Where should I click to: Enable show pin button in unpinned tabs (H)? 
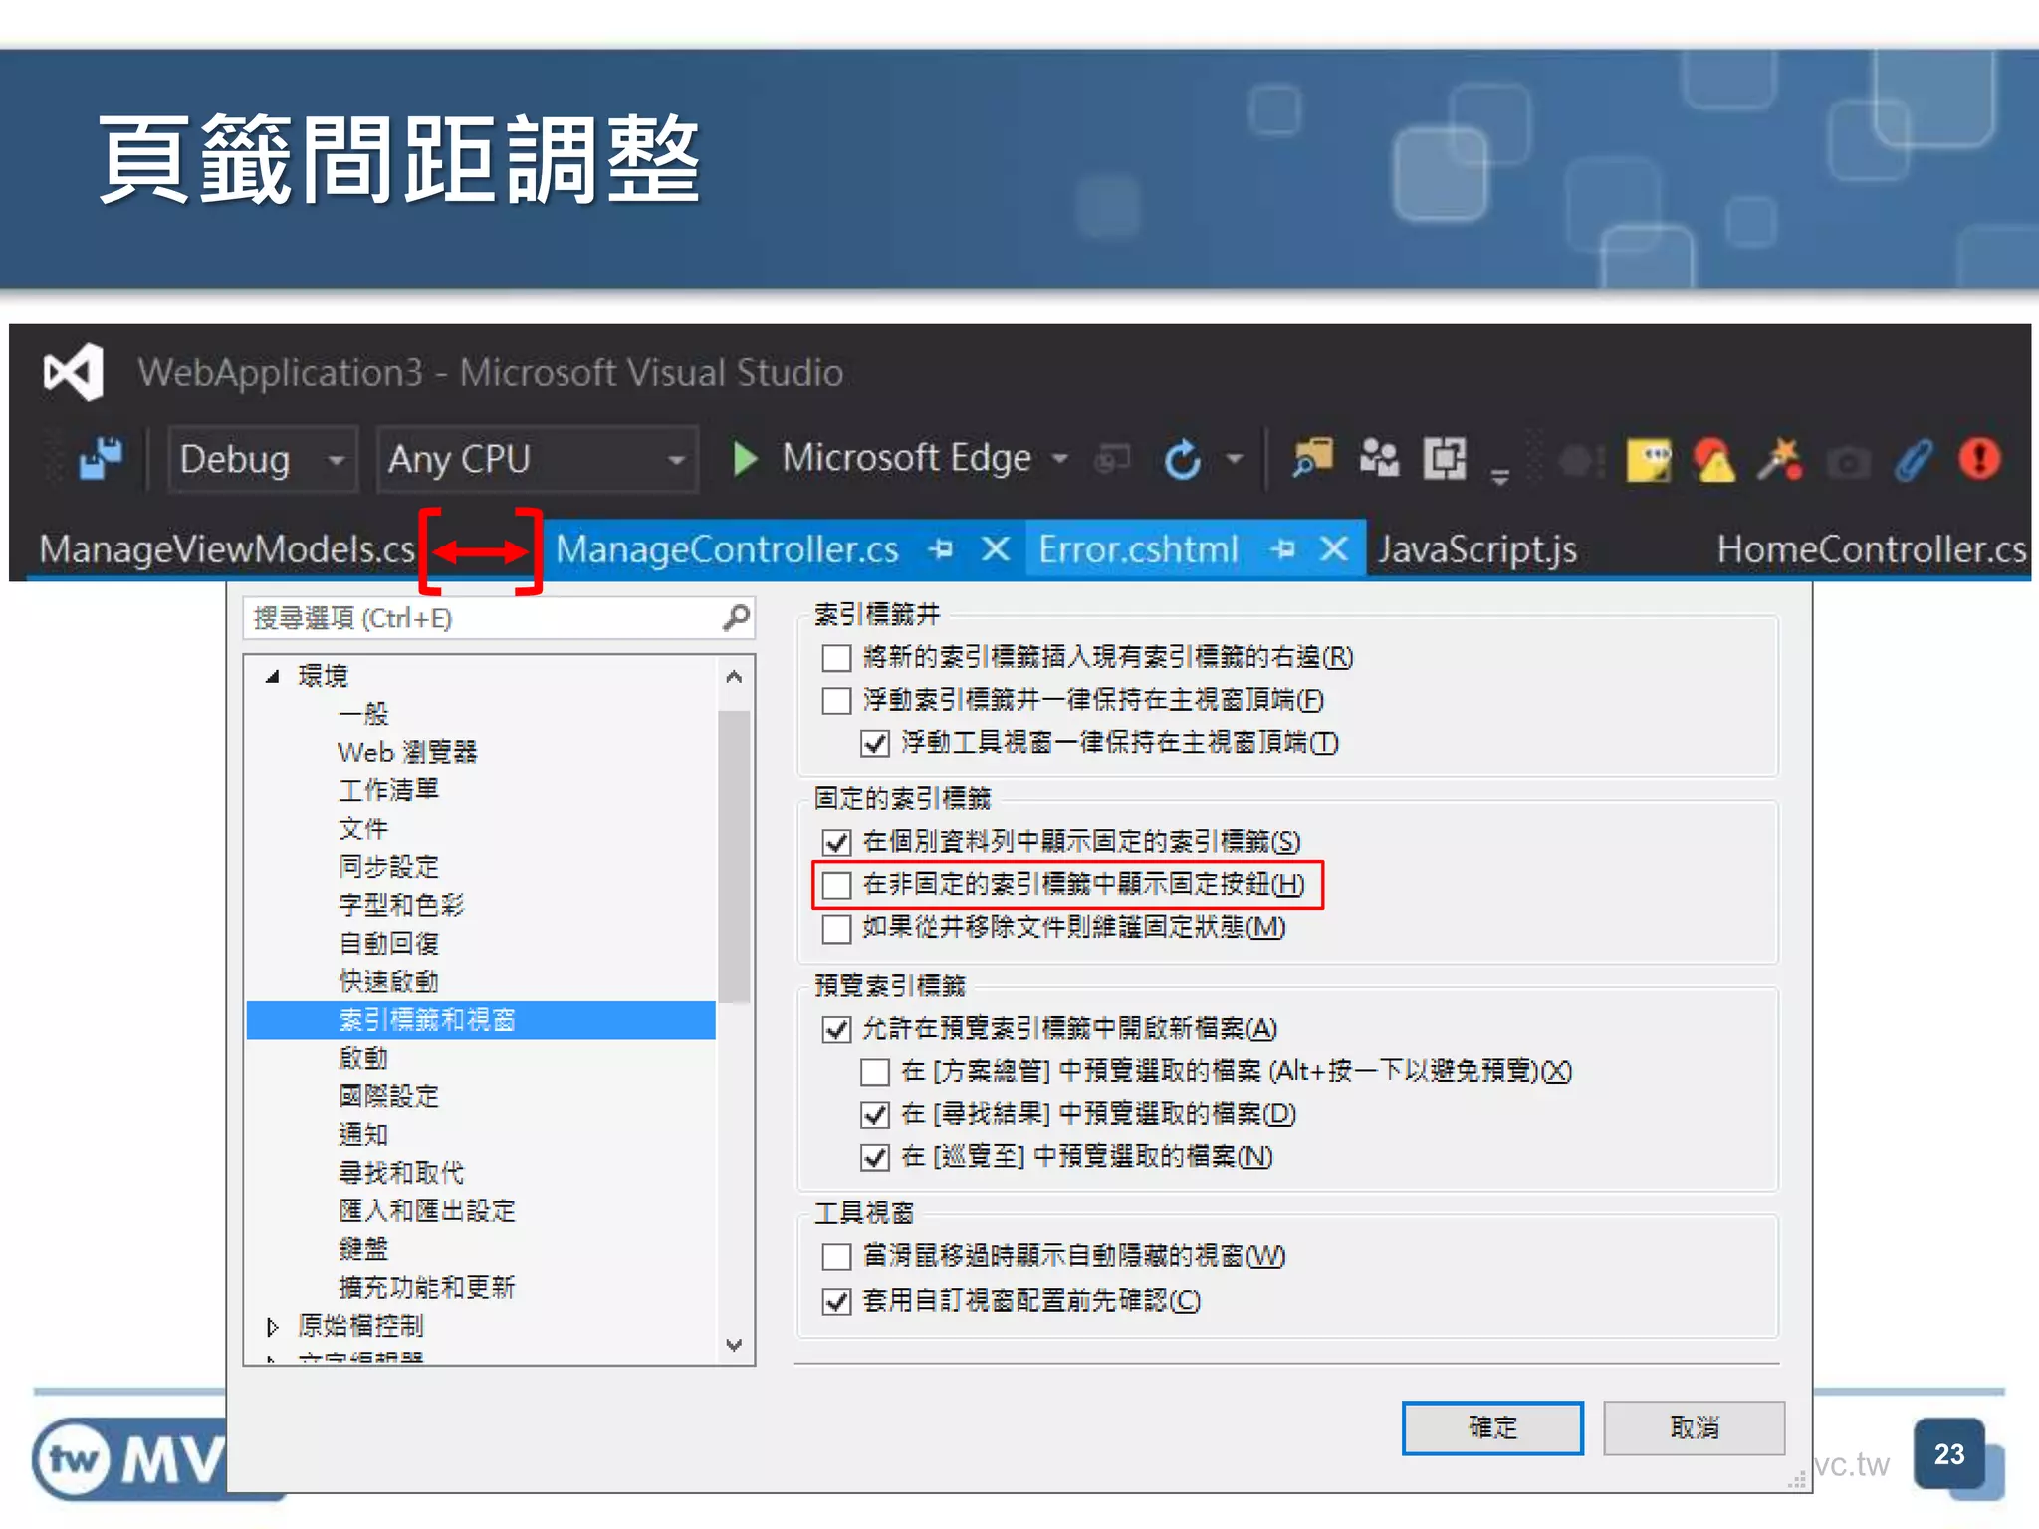[836, 885]
